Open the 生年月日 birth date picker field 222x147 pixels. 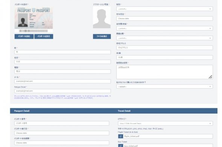pyautogui.click(x=164, y=18)
